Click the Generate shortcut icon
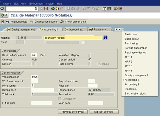Image resolution: width=160 pixels, height=116 pixels. [109, 9]
